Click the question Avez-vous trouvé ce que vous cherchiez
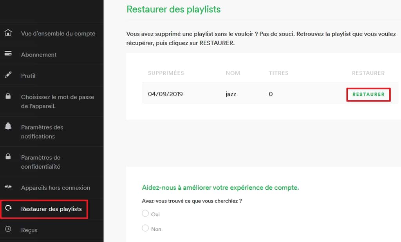This screenshot has height=242, width=401. (192, 201)
